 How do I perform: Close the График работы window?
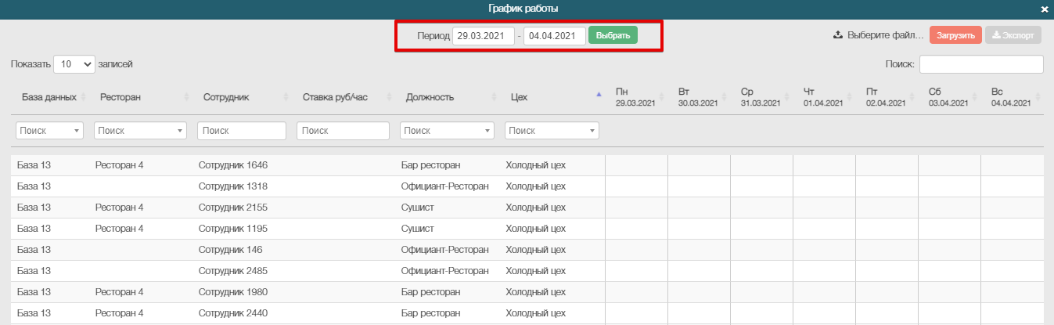[1044, 9]
